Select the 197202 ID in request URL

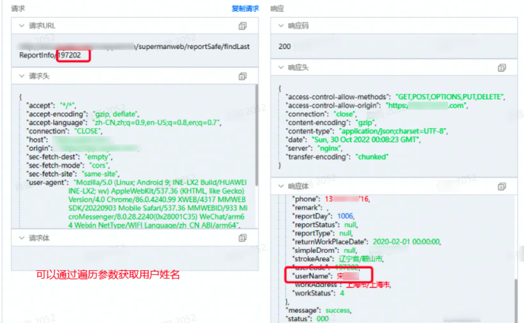click(69, 55)
